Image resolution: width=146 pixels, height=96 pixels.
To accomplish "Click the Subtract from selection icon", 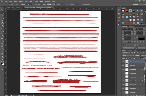I will (15, 4).
